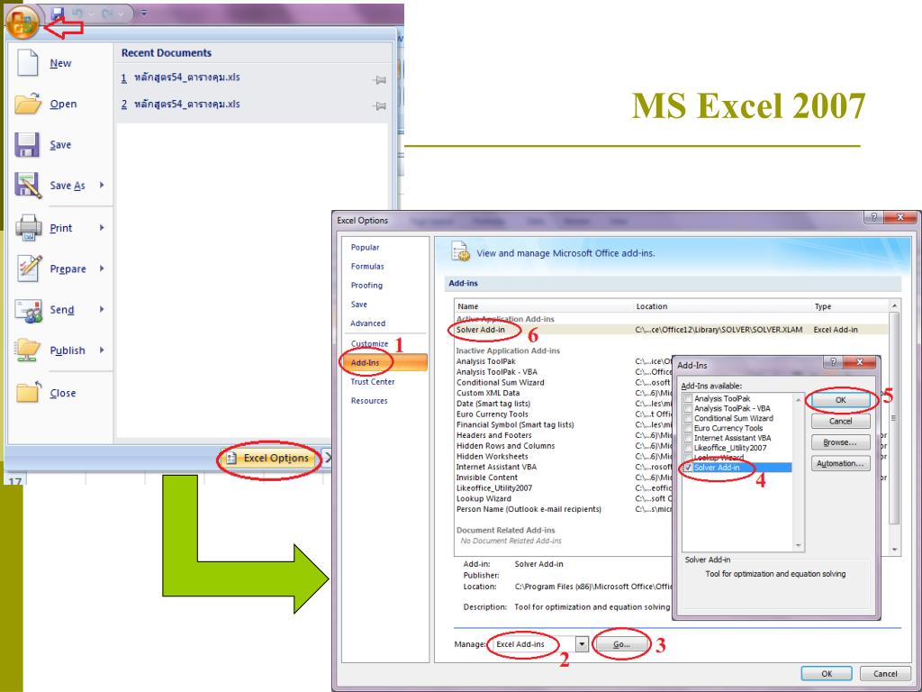
Task: Expand the Print submenu arrow
Action: [102, 228]
